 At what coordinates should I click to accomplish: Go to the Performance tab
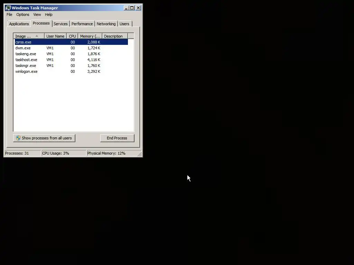click(82, 24)
